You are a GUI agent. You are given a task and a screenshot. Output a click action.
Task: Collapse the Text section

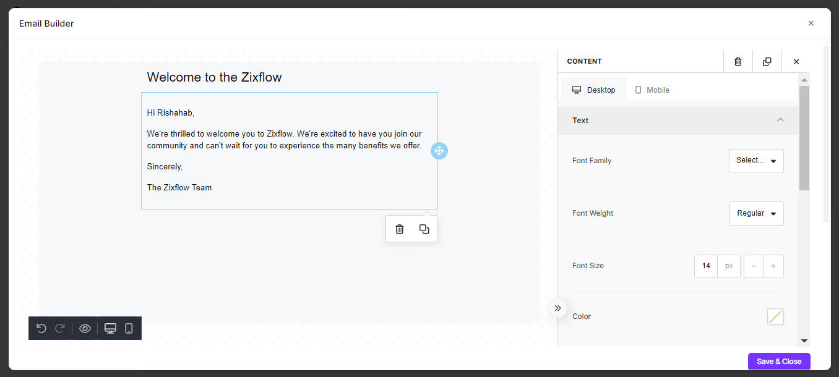[x=780, y=121]
